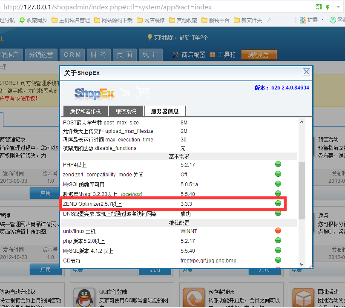Open the address bar dropdown arrow

[338, 7]
